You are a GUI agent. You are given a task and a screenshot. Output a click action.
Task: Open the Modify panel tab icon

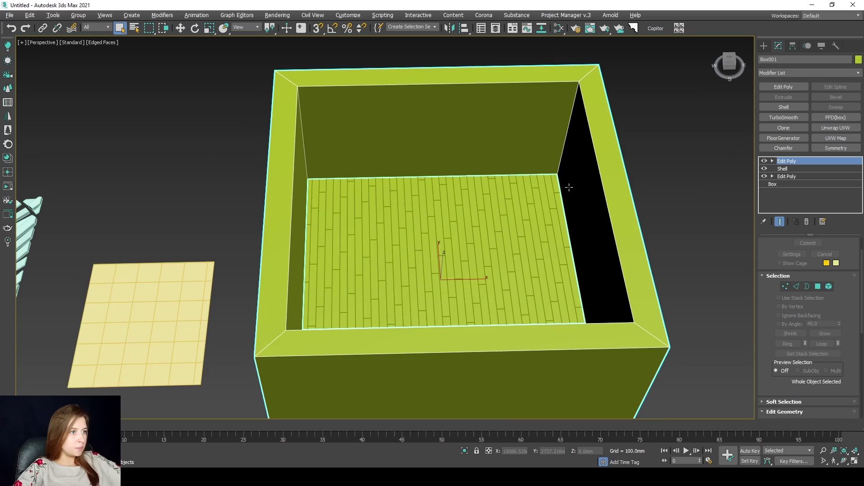click(778, 46)
